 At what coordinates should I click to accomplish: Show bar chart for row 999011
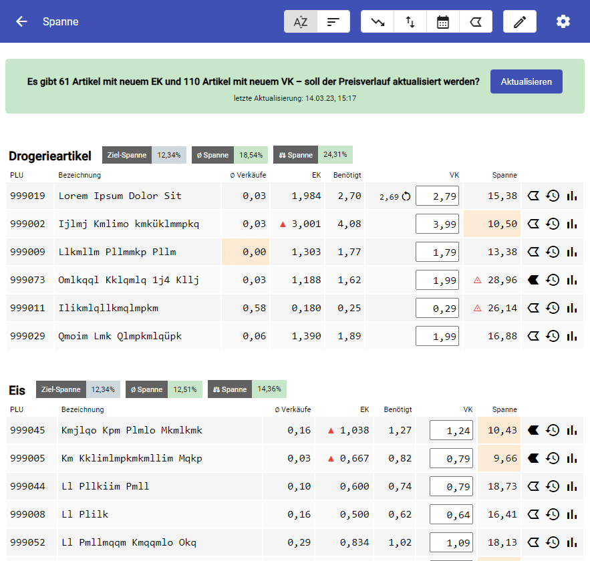coord(572,308)
